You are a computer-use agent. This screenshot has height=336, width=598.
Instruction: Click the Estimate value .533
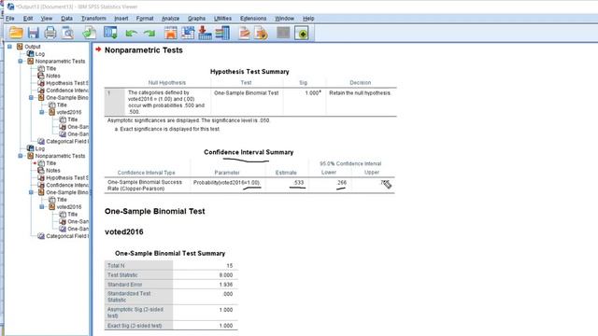click(299, 183)
